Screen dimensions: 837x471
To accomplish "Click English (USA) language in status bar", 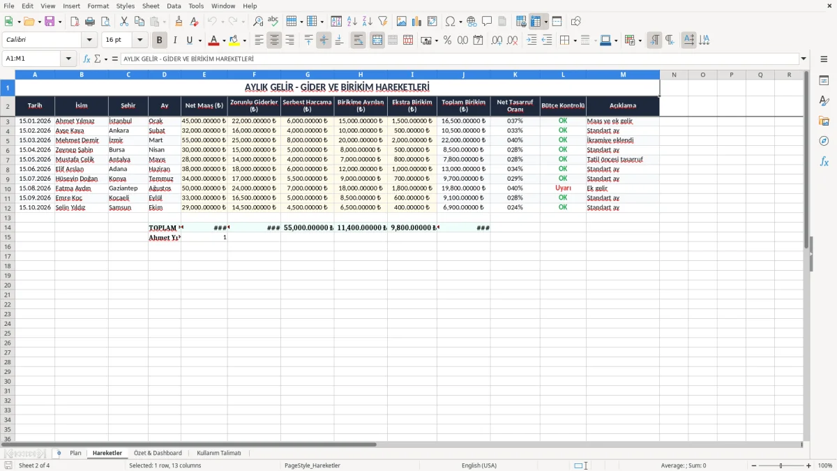I will coord(479,465).
